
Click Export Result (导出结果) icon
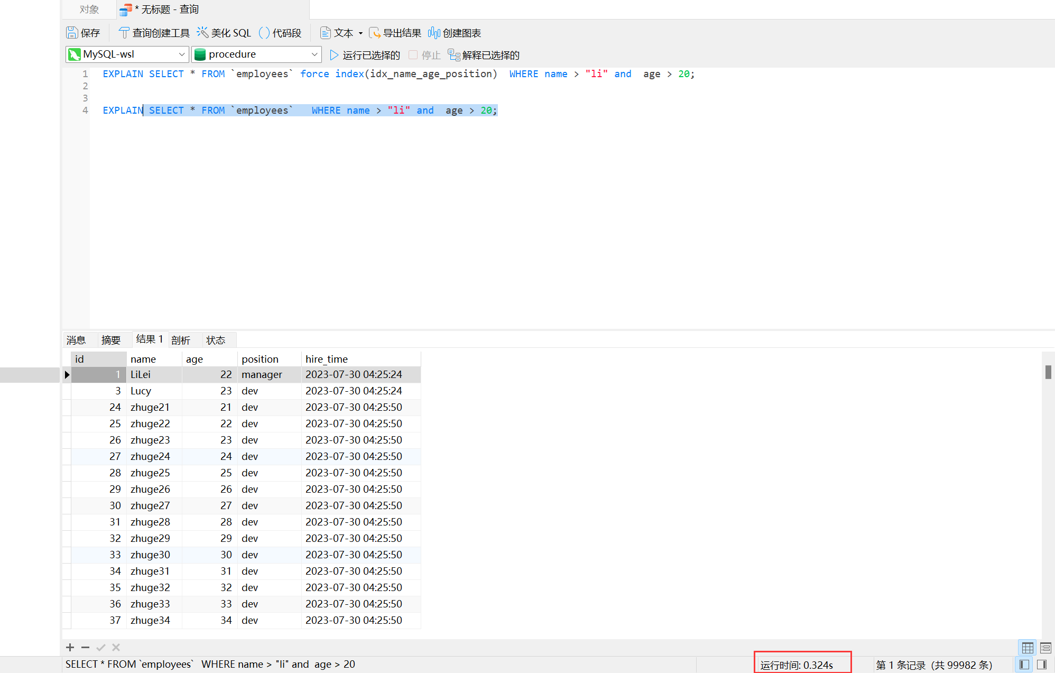pyautogui.click(x=375, y=33)
